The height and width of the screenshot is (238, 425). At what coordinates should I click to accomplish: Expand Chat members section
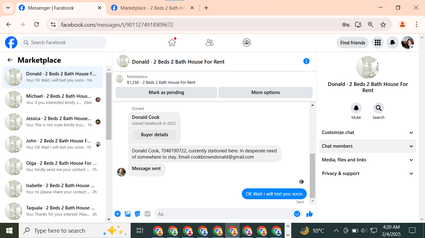(x=368, y=146)
